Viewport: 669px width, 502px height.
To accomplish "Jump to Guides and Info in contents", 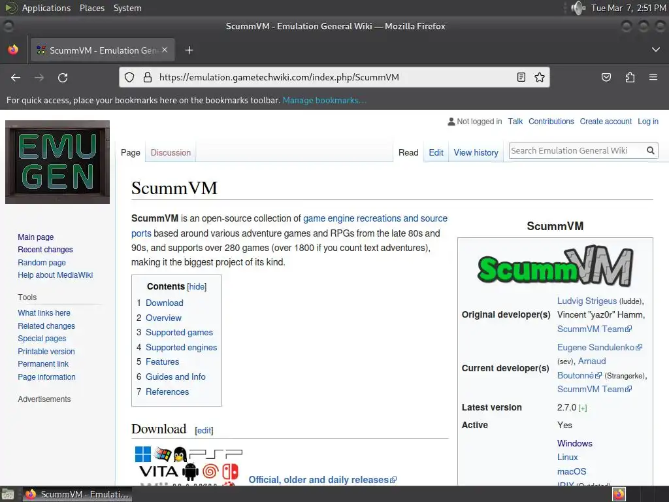I will [175, 376].
